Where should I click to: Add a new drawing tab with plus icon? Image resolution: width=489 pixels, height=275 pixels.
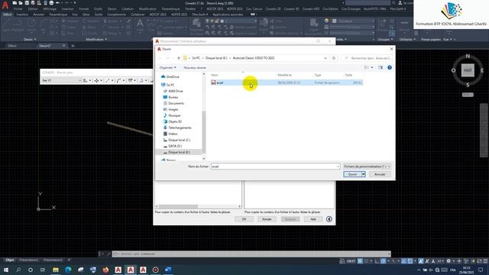[73, 46]
